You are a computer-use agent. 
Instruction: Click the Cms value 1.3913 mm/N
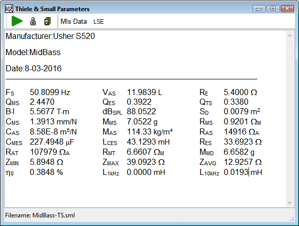tap(53, 121)
